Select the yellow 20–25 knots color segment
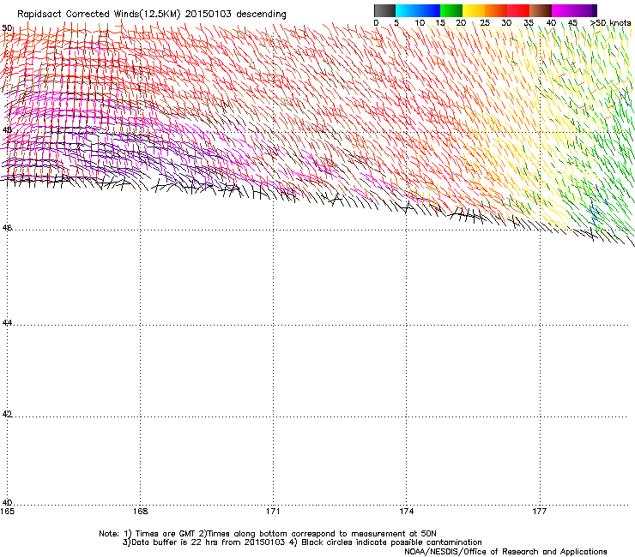Screen dimensions: 635x557 (x=474, y=10)
